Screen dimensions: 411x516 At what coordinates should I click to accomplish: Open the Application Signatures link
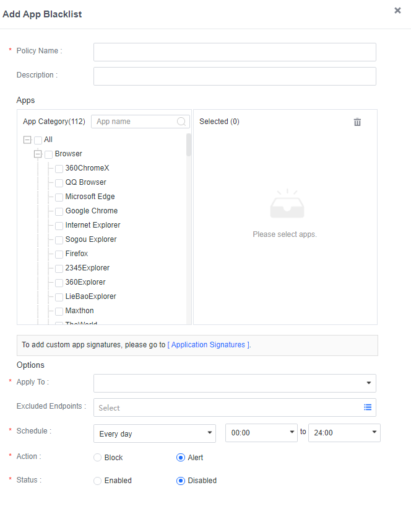209,345
